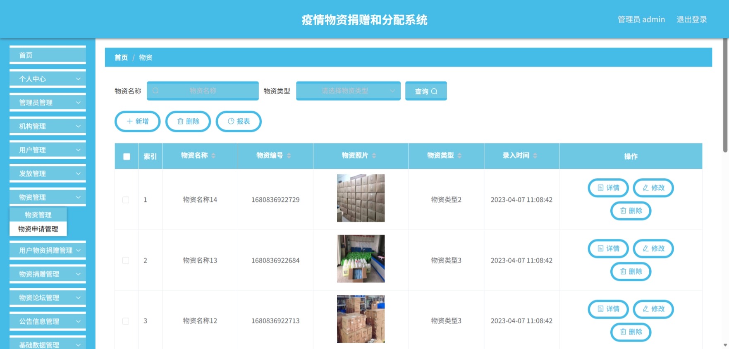Expand 个人中心 sidebar menu

(x=48, y=79)
